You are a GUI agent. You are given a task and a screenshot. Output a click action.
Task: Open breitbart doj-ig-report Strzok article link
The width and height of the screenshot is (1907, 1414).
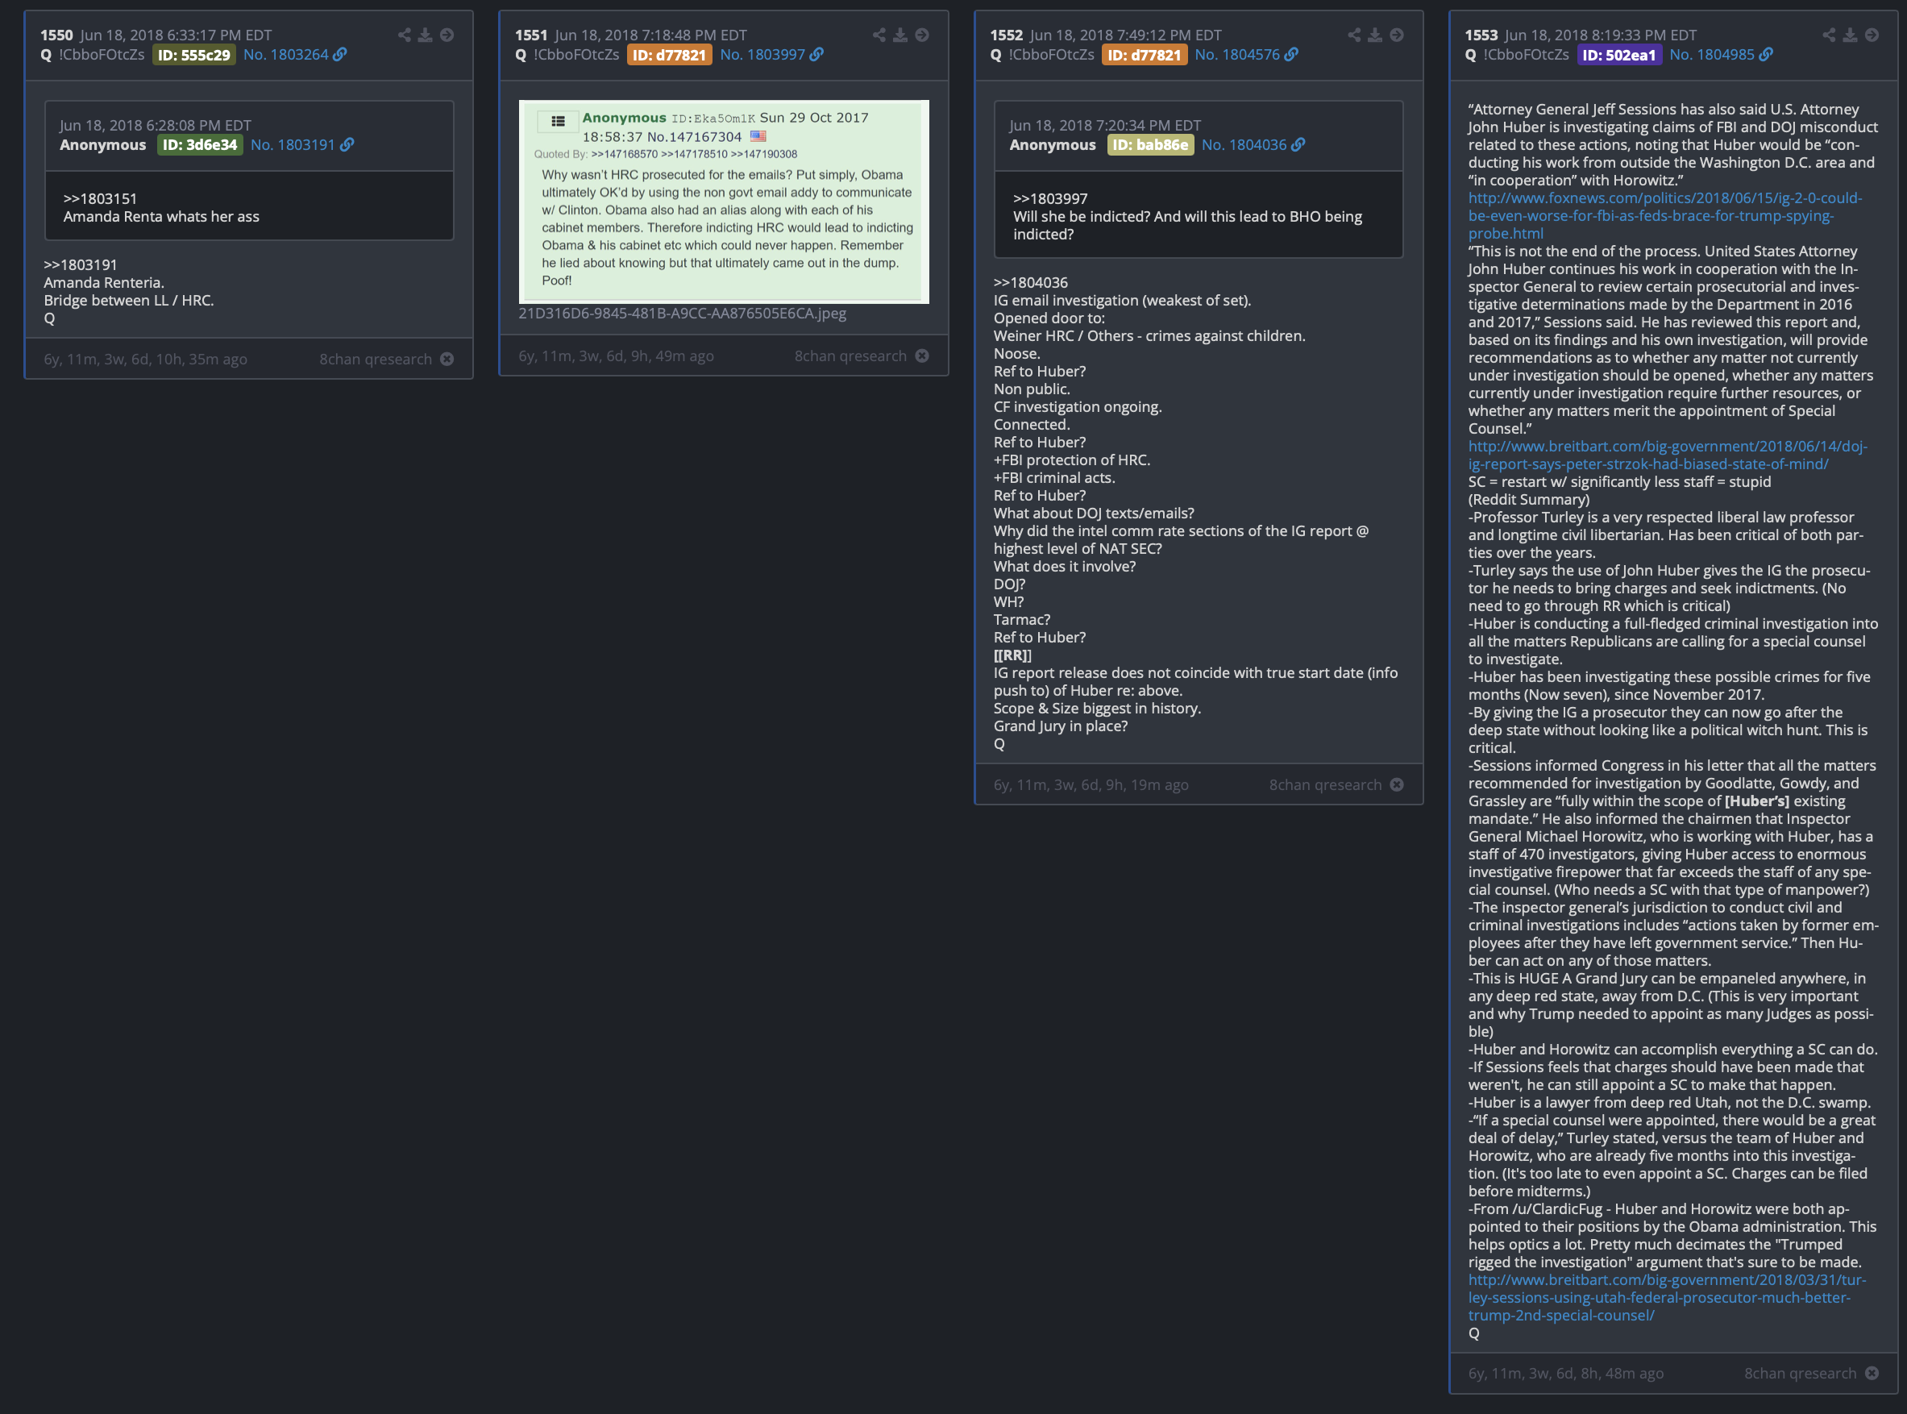click(x=1668, y=455)
